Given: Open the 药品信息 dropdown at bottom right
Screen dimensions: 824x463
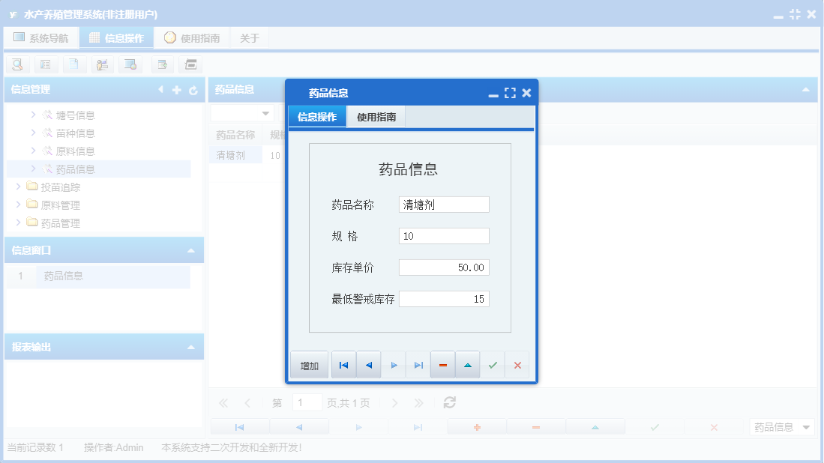Looking at the screenshot, I should pos(781,428).
